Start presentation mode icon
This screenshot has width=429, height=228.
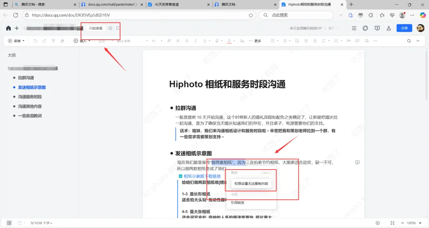click(377, 28)
